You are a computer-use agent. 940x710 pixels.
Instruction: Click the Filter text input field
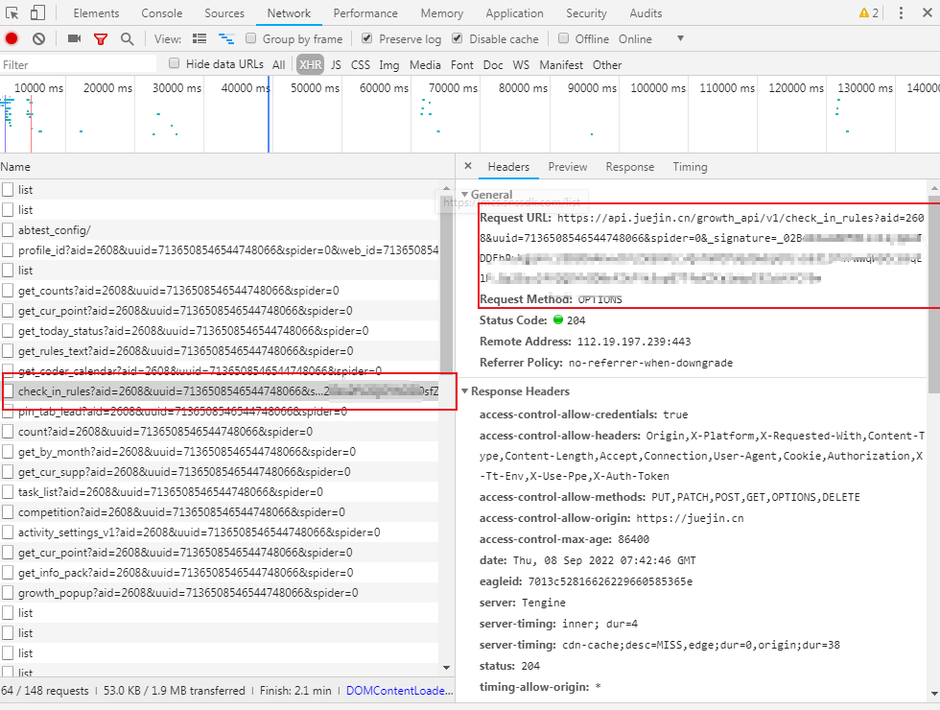79,65
